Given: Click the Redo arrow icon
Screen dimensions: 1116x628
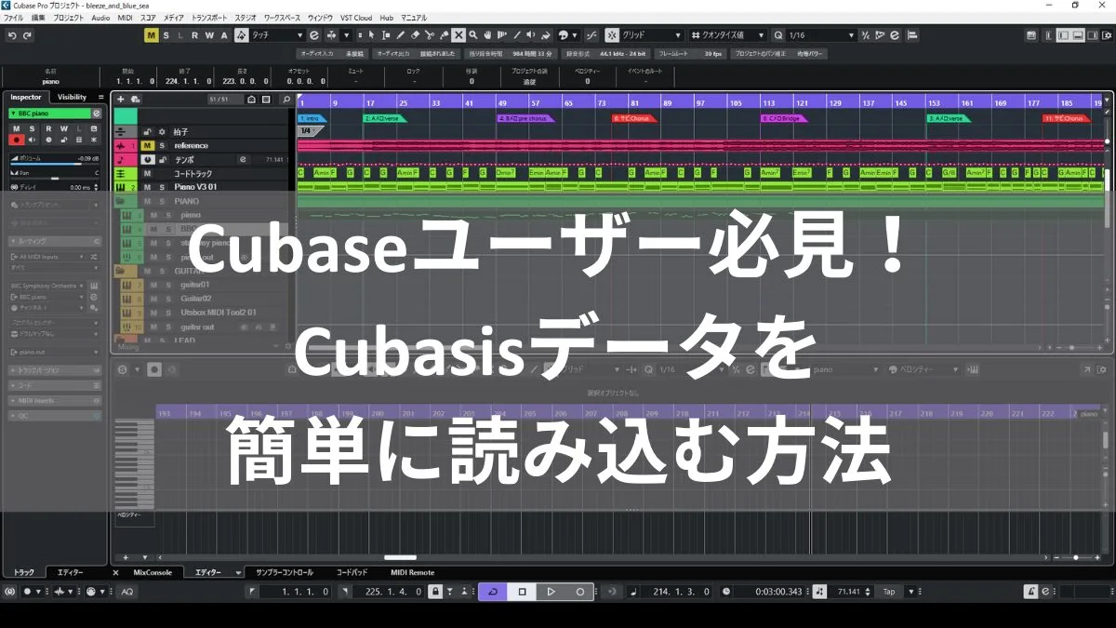Looking at the screenshot, I should pos(27,35).
